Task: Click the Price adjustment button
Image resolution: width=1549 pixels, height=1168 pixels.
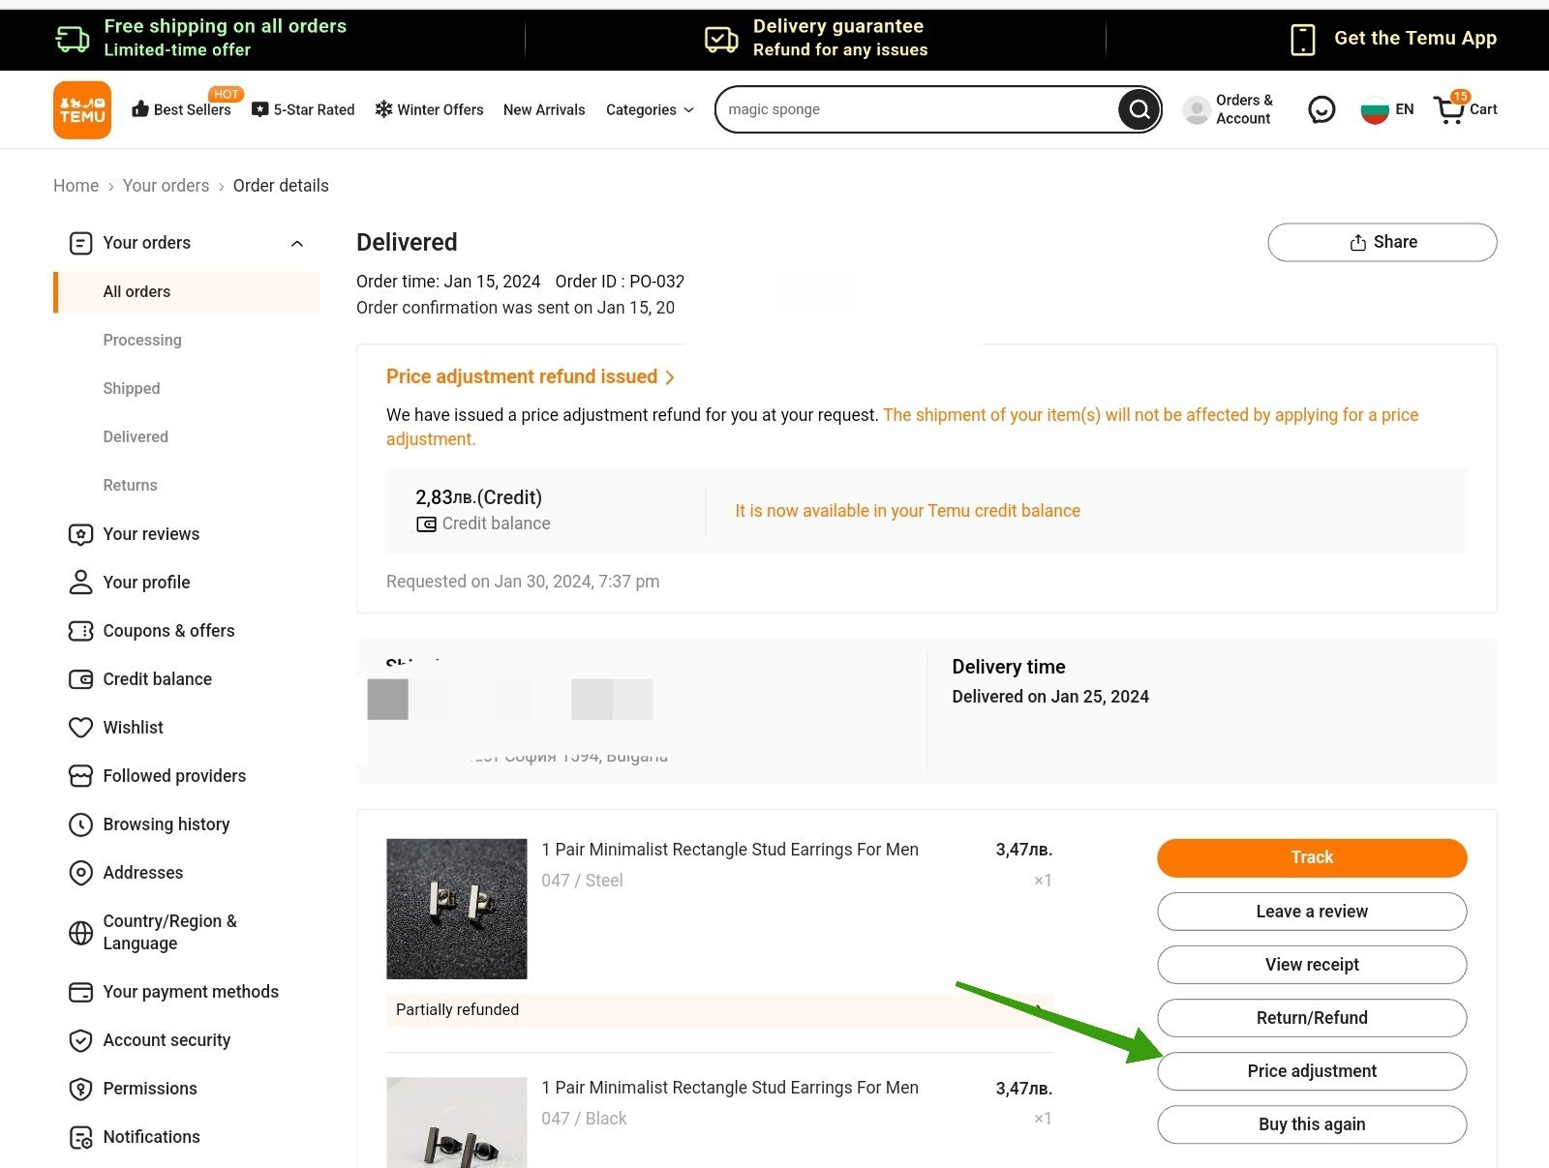Action: [x=1311, y=1071]
